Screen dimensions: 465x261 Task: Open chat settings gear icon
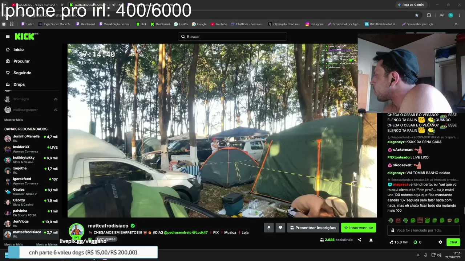click(x=440, y=242)
